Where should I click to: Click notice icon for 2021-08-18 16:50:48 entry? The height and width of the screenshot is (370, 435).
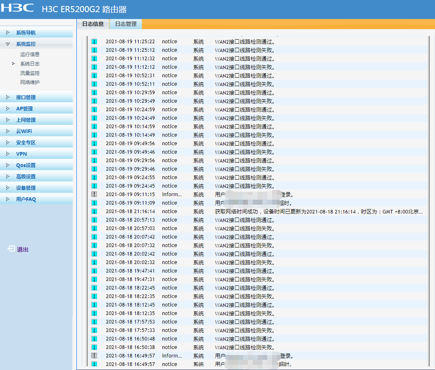coord(94,339)
